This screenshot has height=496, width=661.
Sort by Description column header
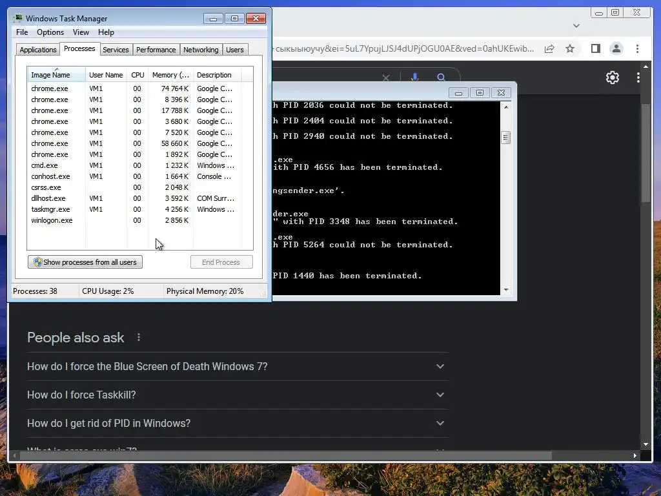pos(217,75)
